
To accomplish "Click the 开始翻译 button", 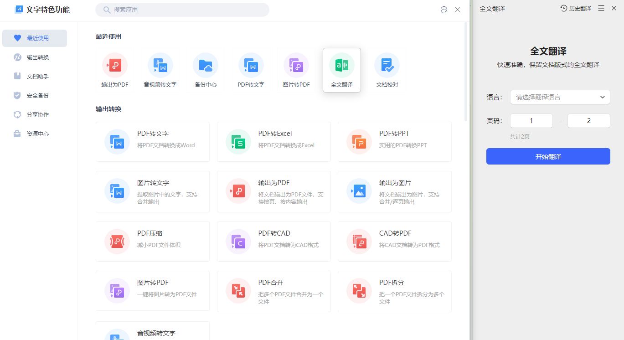I will point(548,156).
